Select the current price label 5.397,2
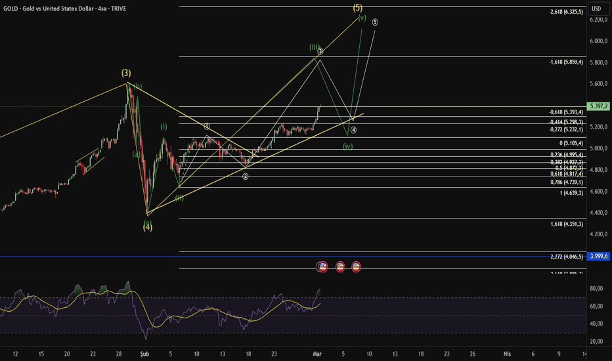 tap(599, 106)
